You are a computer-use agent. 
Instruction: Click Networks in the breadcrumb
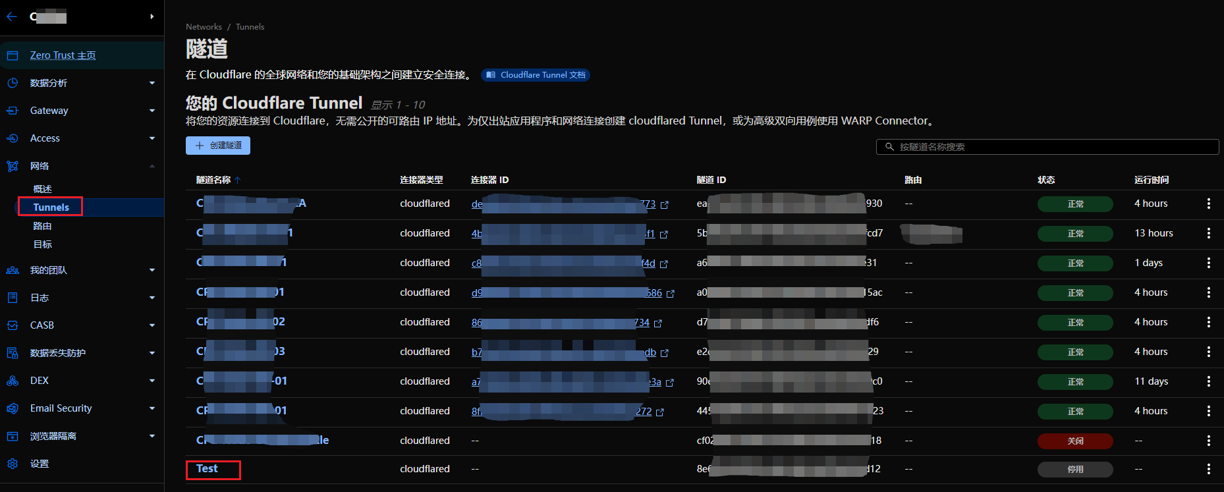(x=204, y=27)
